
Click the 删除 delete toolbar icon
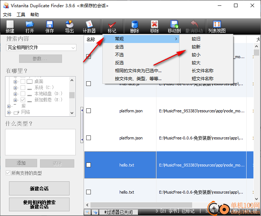pos(134,27)
